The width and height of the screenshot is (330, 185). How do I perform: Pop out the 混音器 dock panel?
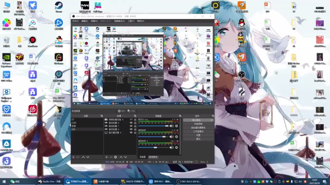(x=180, y=116)
